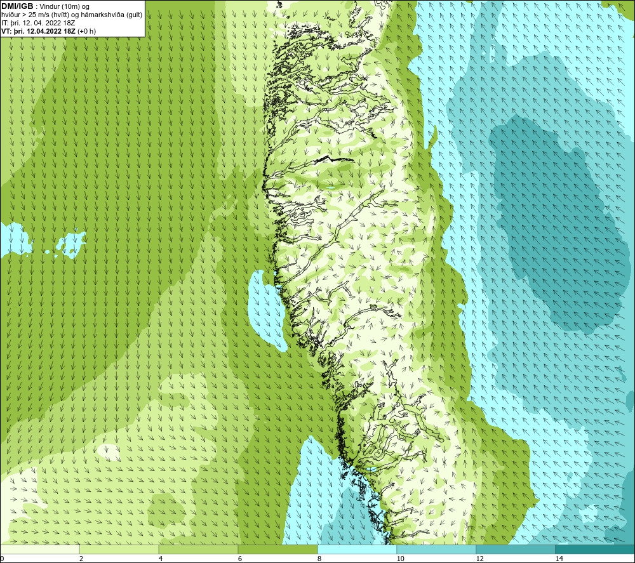Click the 2-4 m/s light green legend swatch
Screen dimensions: 635x563
119,549
